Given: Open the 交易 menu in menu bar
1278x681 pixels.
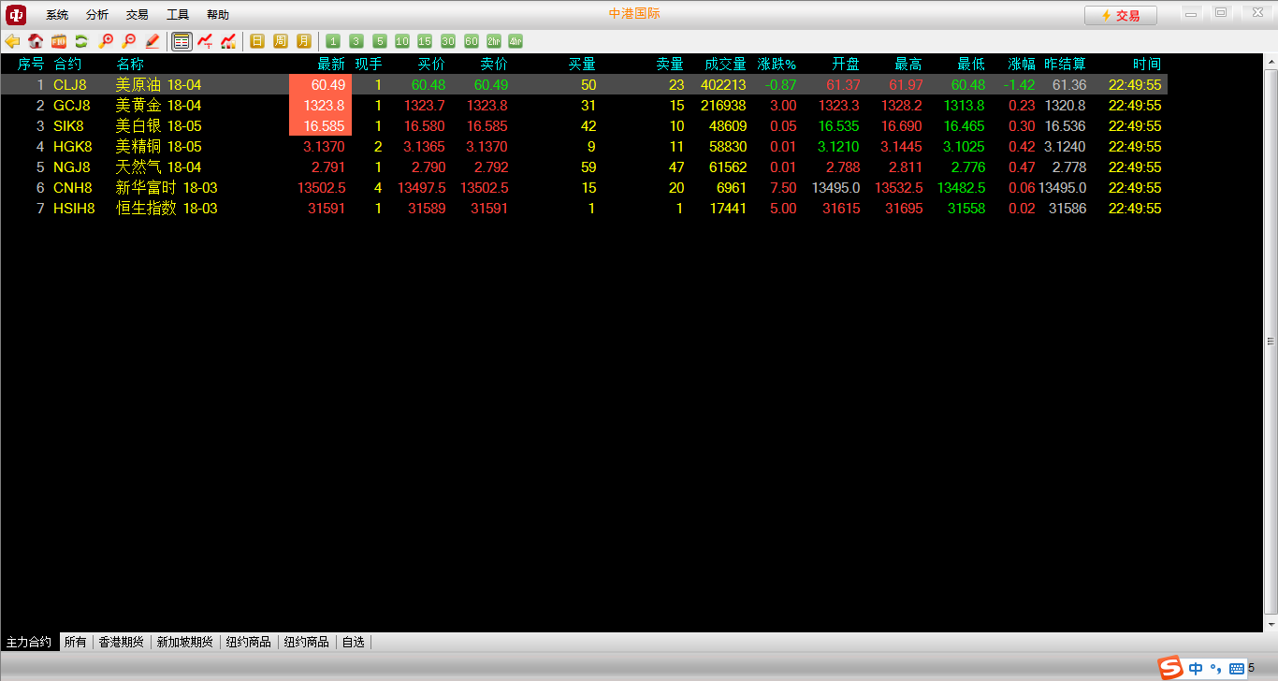Looking at the screenshot, I should [x=138, y=15].
